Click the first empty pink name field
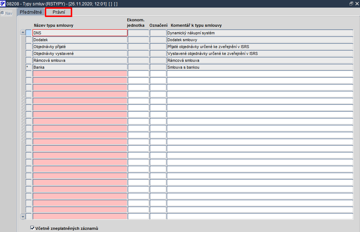The image size is (360, 232). [x=80, y=74]
